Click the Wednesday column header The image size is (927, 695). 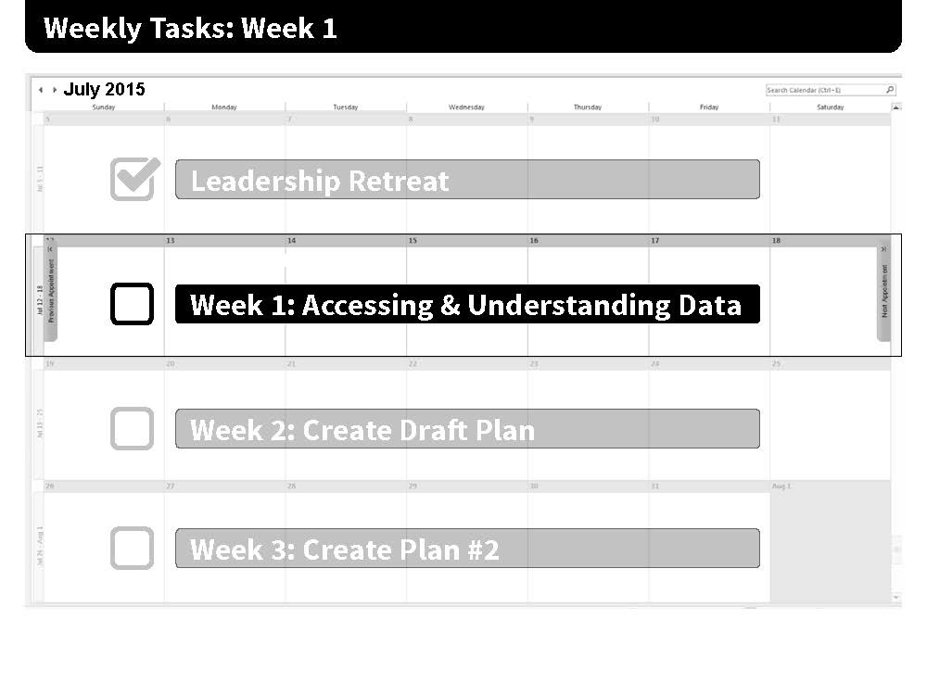click(466, 107)
